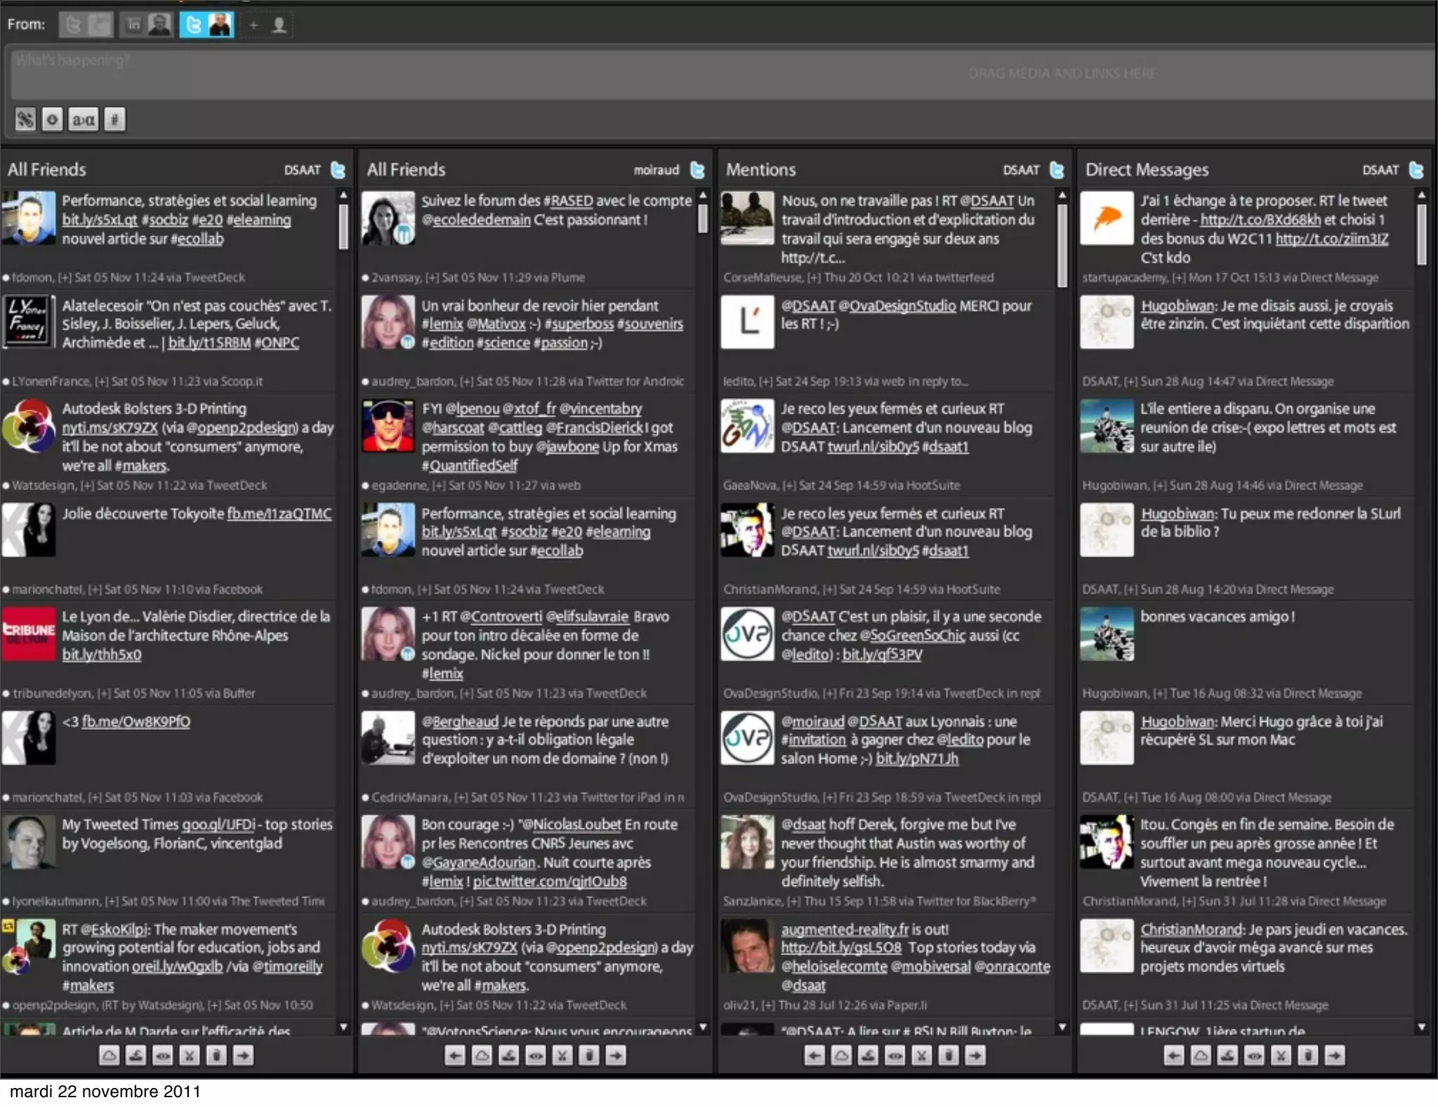Click the hashtag button under compose box
The width and height of the screenshot is (1438, 1107).
[115, 119]
